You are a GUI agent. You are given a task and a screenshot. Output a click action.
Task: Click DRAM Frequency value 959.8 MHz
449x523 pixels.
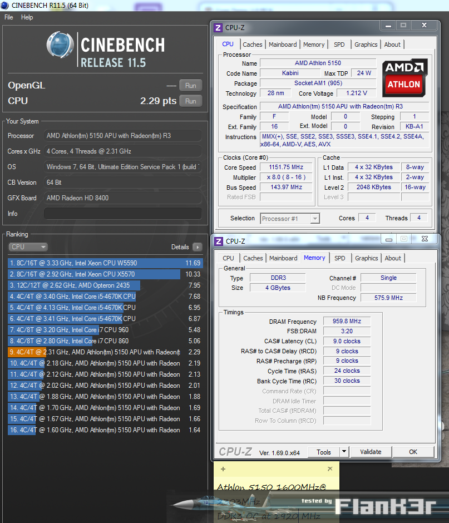click(x=347, y=321)
